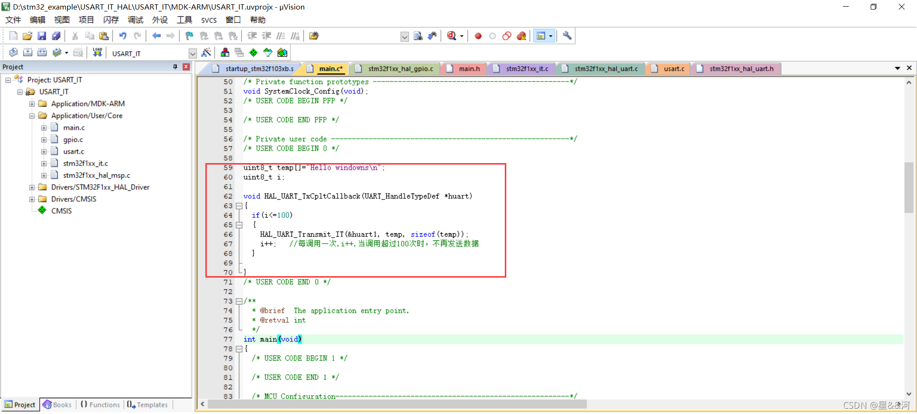Indent the selected lines
The width and height of the screenshot is (917, 414).
252,36
